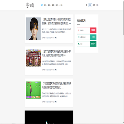Click the eye views icon under TV studio article
124x124 pixels.
click(x=52, y=70)
